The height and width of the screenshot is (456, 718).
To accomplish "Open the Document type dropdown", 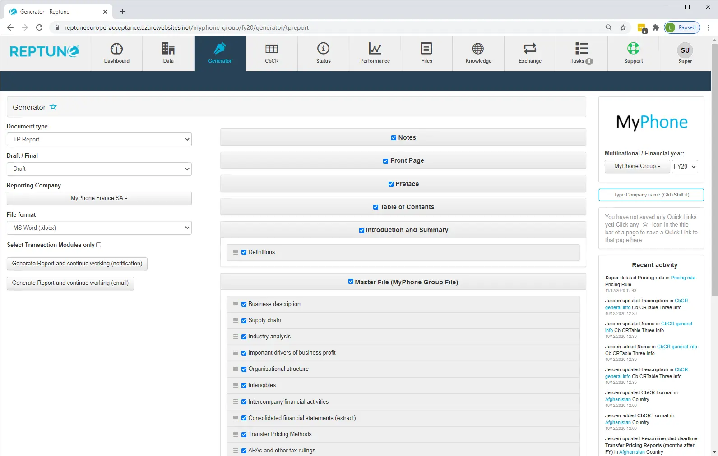I will (99, 140).
